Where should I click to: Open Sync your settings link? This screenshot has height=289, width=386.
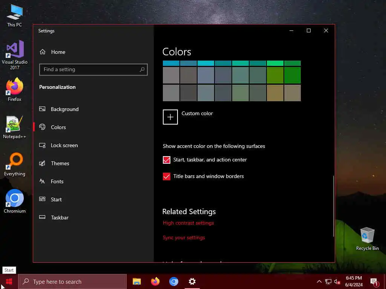pos(184,238)
